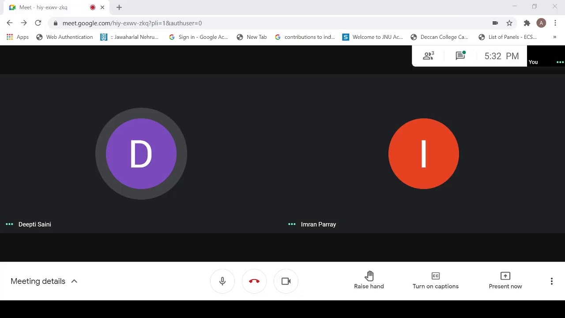The height and width of the screenshot is (318, 565).
Task: Open the meeting chat panel
Action: click(x=460, y=56)
